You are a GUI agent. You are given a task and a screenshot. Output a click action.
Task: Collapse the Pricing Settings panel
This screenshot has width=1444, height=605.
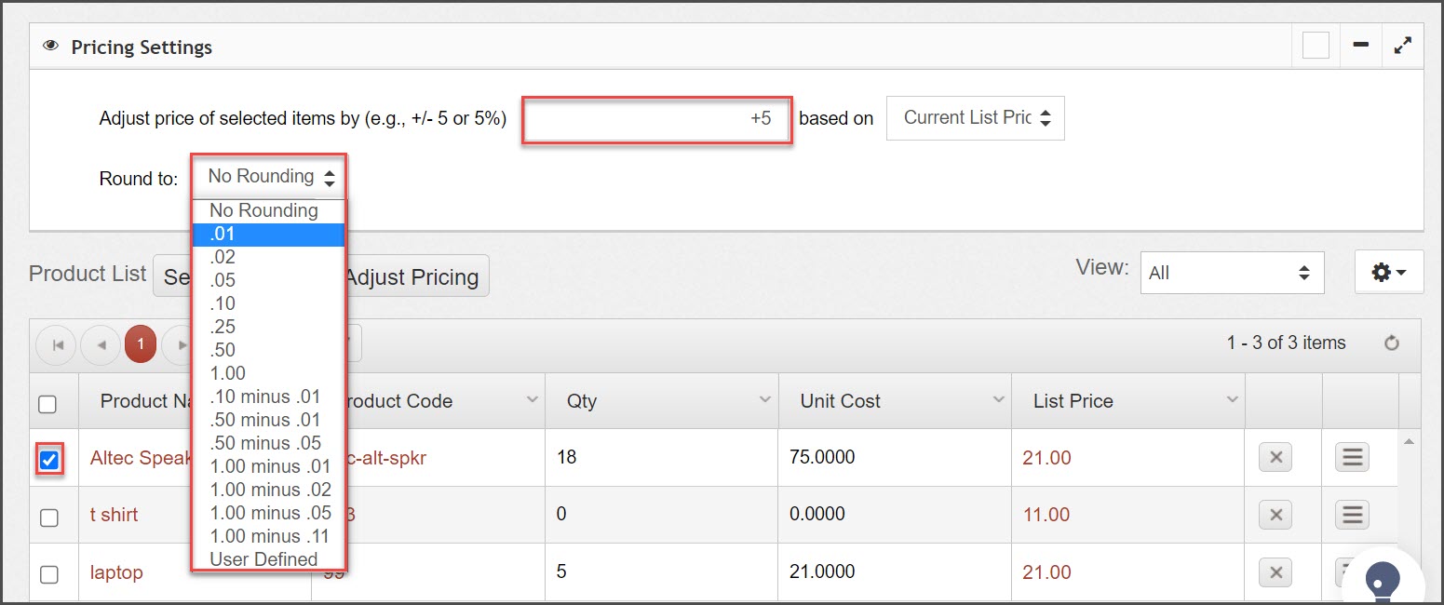[1360, 46]
